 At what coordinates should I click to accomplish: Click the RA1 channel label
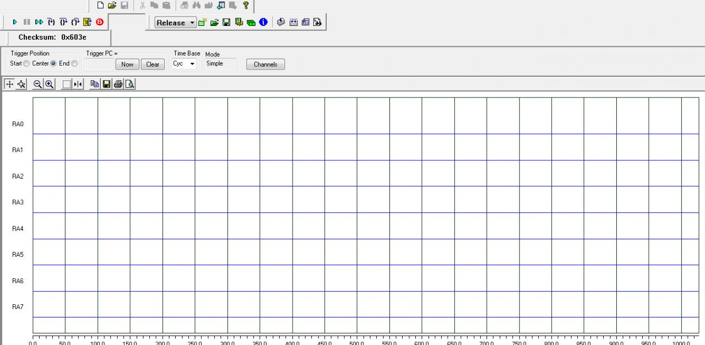click(x=18, y=150)
